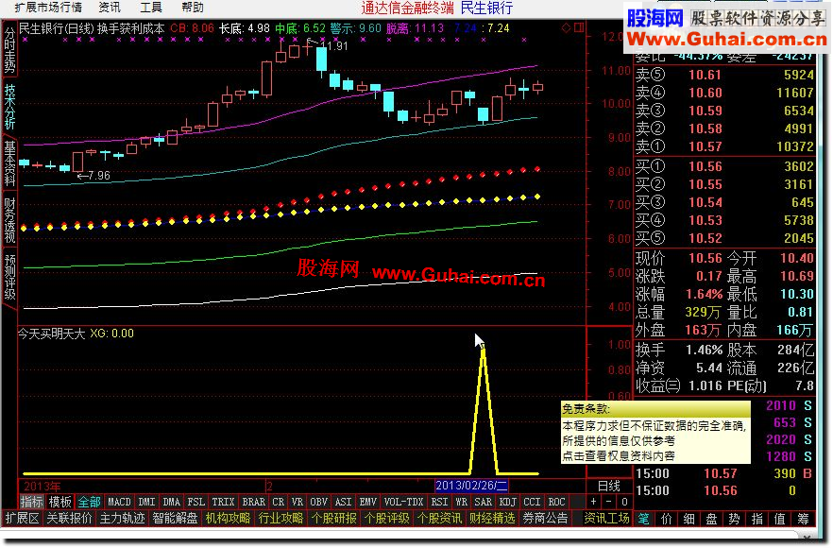This screenshot has width=833, height=548.
Task: Switch indicator to TRIX
Action: pyautogui.click(x=223, y=502)
